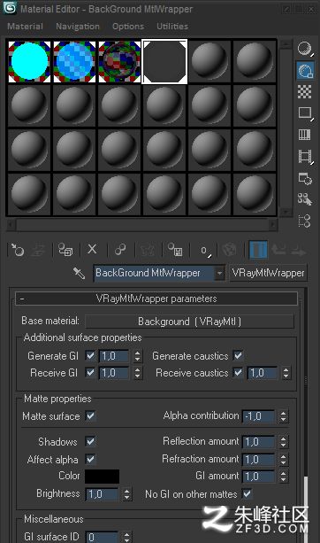Open the Make Preview filmstrip icon
The width and height of the screenshot is (320, 543).
point(305,157)
